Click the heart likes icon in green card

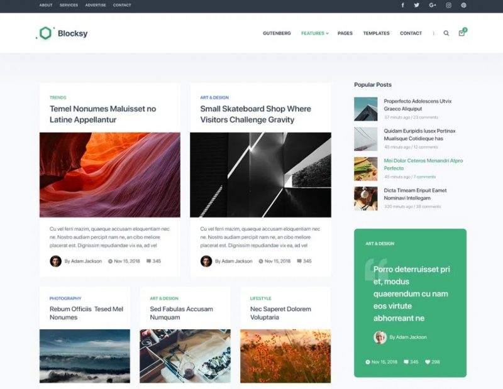pos(428,362)
